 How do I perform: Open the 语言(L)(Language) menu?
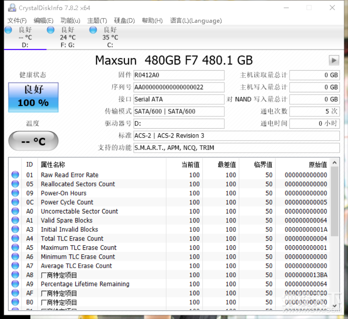click(x=196, y=21)
